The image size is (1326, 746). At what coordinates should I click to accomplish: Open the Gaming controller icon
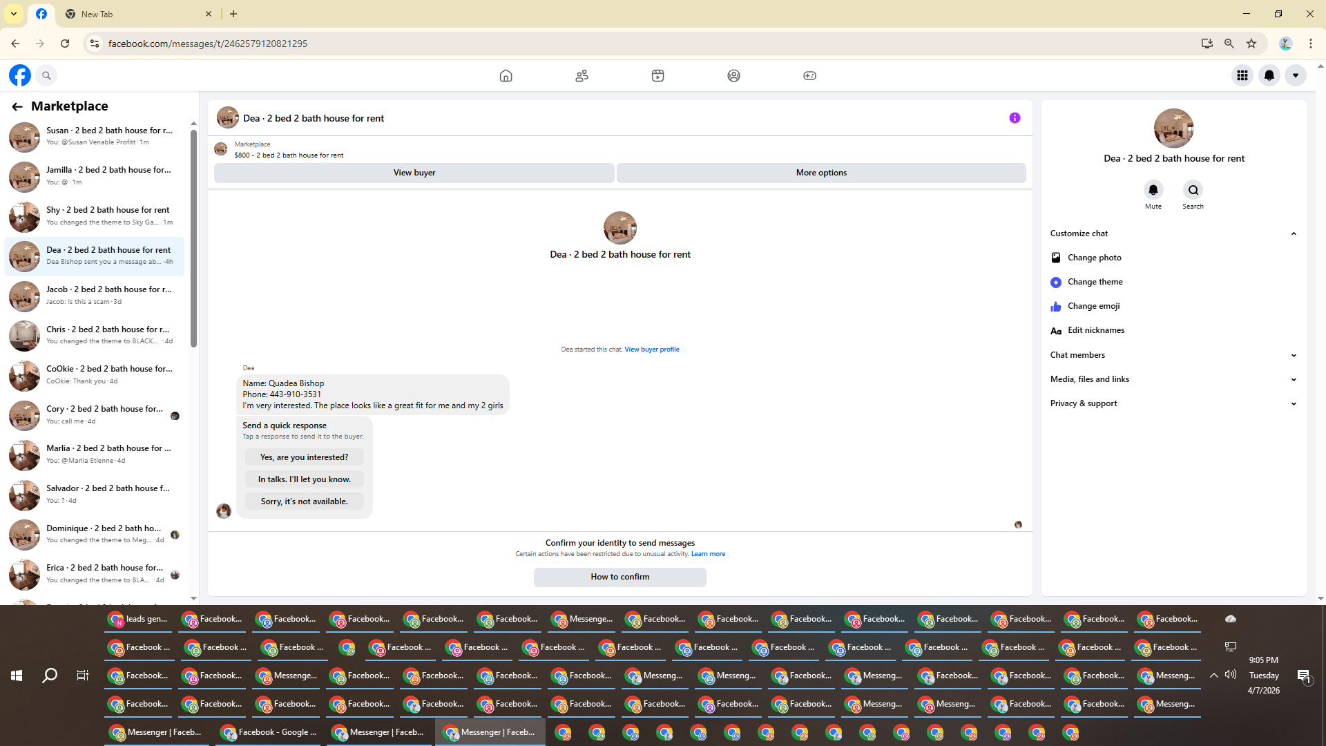point(809,76)
